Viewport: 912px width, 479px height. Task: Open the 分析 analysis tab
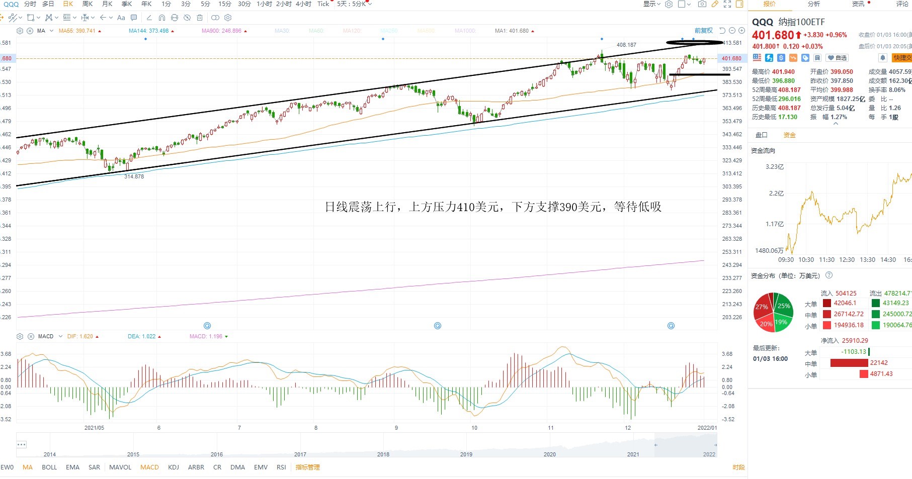coord(814,4)
